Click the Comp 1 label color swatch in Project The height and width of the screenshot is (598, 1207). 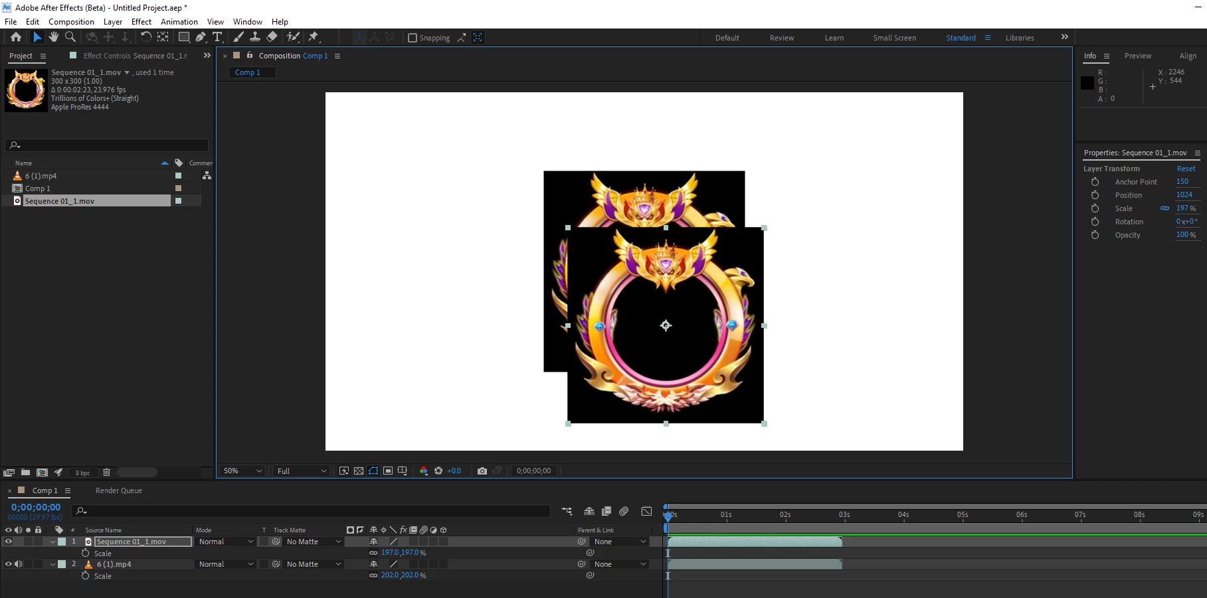pyautogui.click(x=178, y=188)
